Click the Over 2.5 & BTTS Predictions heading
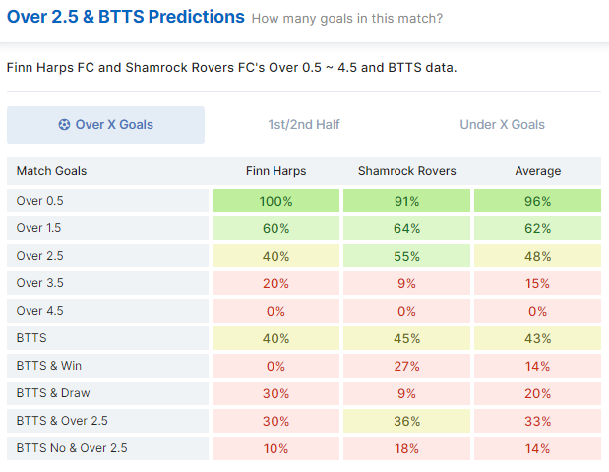Screen dimensions: 609x472 pyautogui.click(x=126, y=17)
